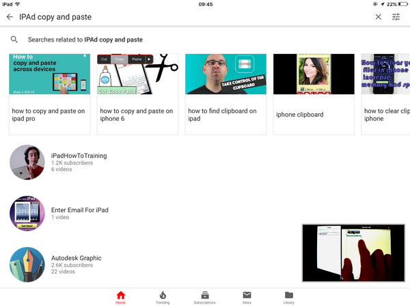This screenshot has width=410, height=307.
Task: Tap the back arrow in search bar
Action: click(x=10, y=17)
